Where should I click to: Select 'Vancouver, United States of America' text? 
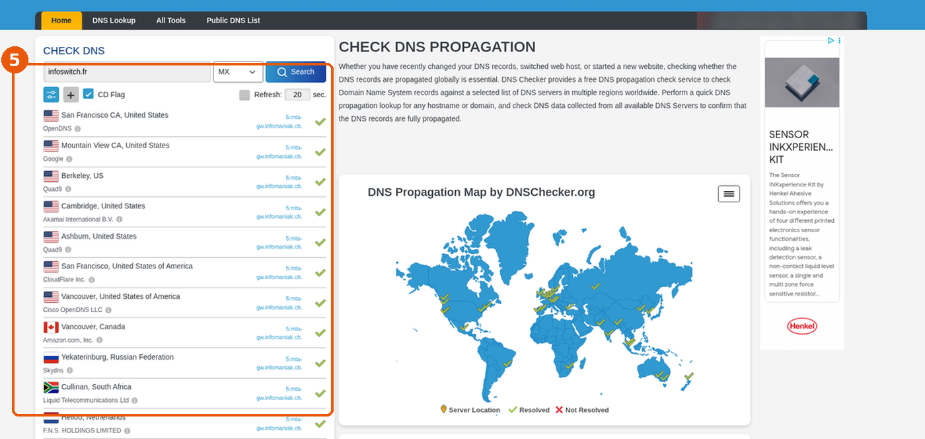pyautogui.click(x=121, y=296)
